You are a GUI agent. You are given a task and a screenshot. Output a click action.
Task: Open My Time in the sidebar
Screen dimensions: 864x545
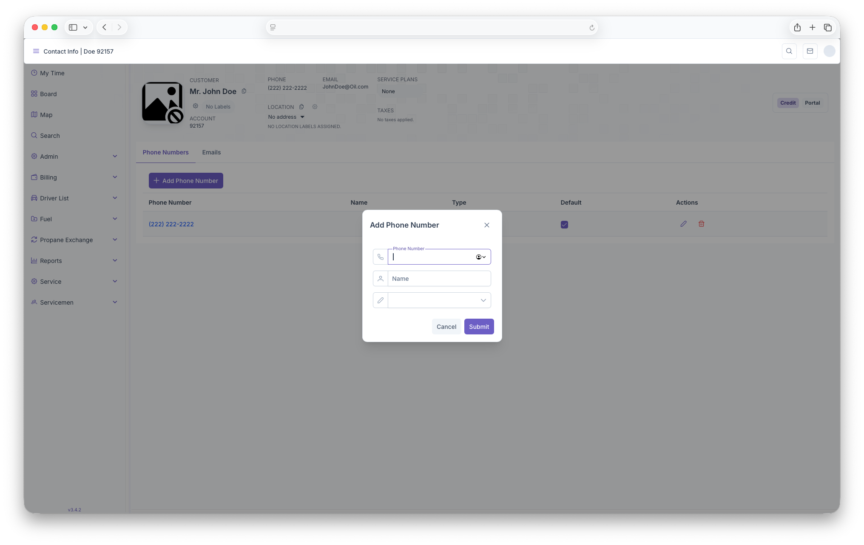pyautogui.click(x=52, y=73)
